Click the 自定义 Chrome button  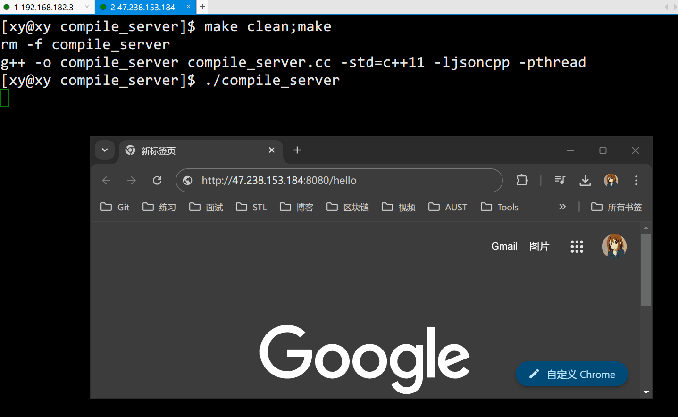pyautogui.click(x=571, y=374)
